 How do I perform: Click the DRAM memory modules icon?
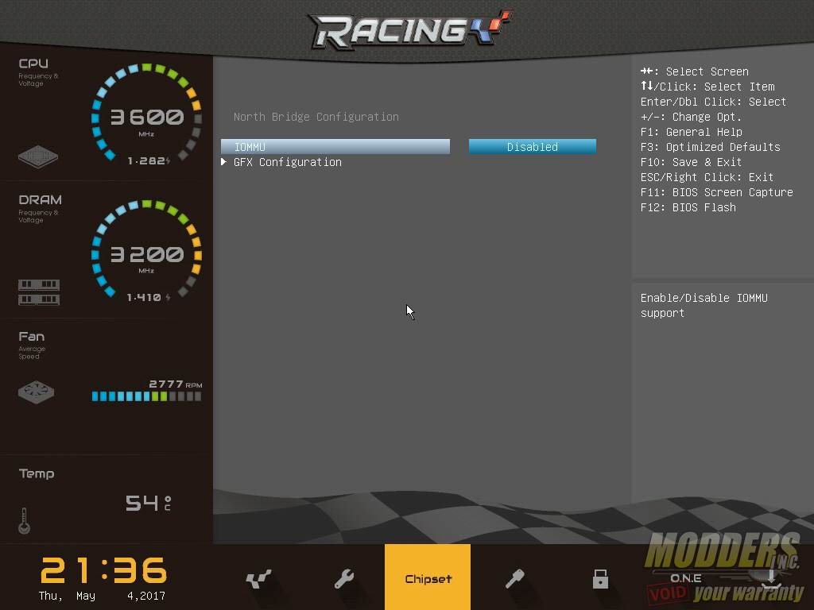(x=39, y=292)
